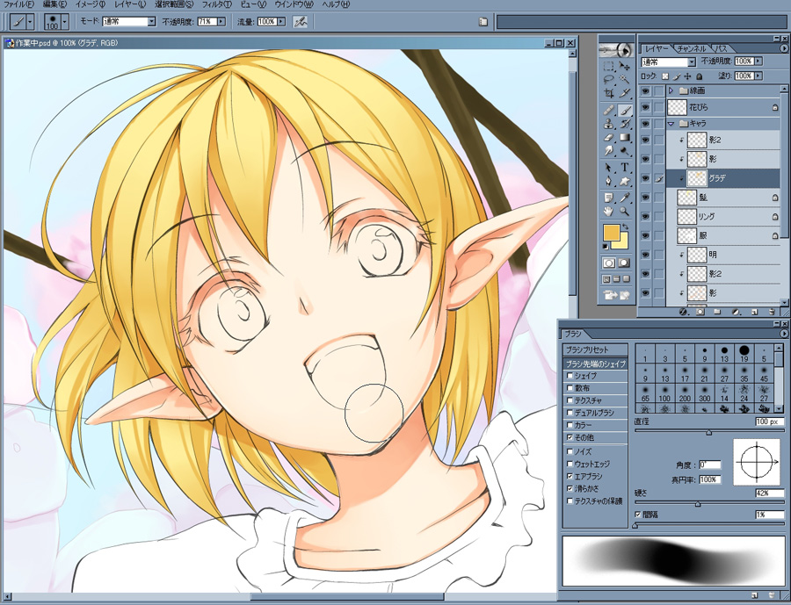791x605 pixels.
Task: Disable the エアブラシ checkbox
Action: (569, 476)
